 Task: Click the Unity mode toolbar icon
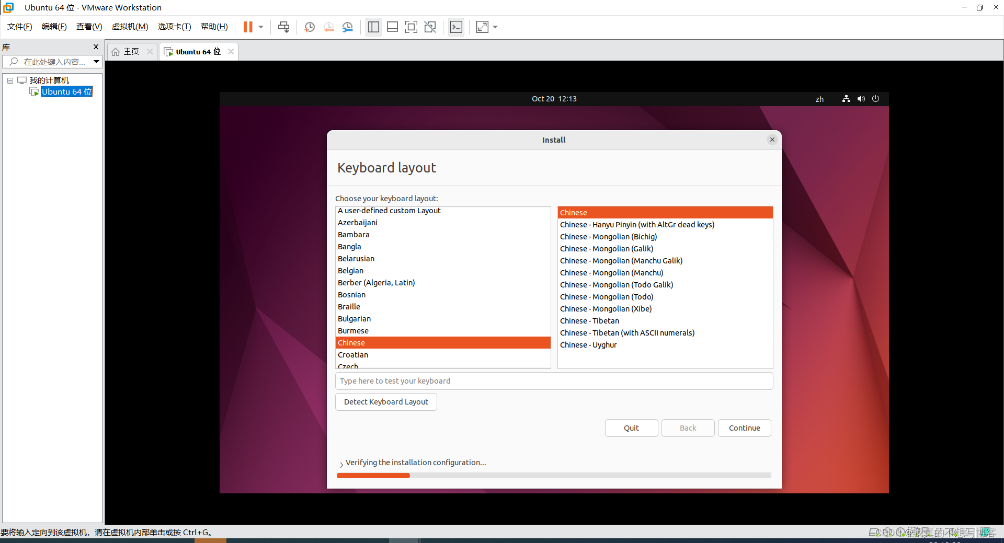tap(430, 27)
